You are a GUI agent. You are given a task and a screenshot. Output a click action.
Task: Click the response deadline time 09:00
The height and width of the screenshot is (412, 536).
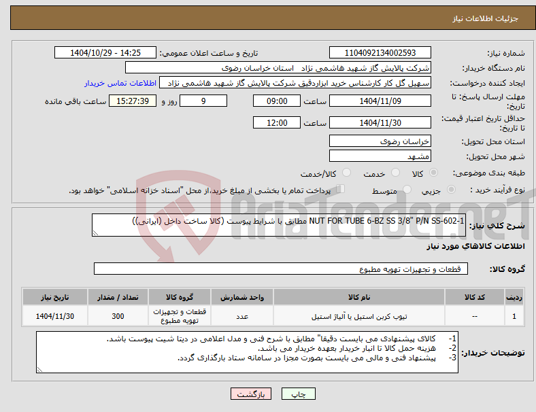[277, 101]
